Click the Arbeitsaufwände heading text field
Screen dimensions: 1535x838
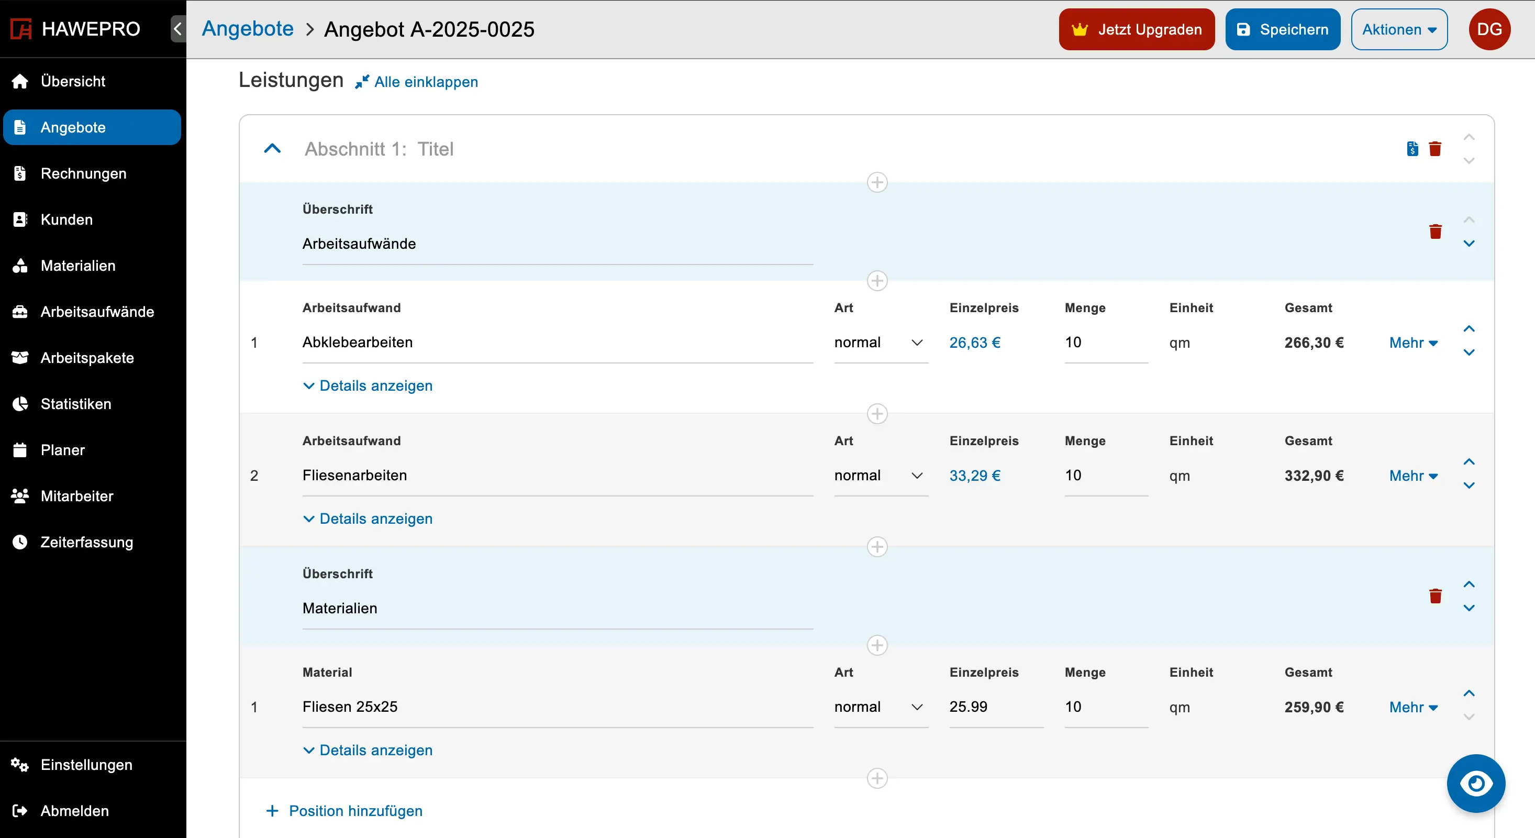coord(558,244)
